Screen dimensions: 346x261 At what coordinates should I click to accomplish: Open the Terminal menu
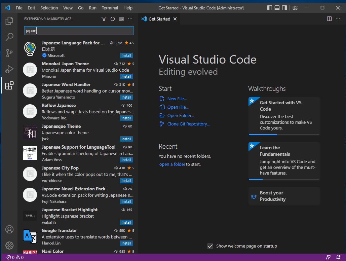tap(110, 8)
